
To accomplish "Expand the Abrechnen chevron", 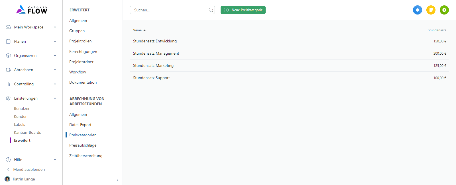I will pos(55,70).
